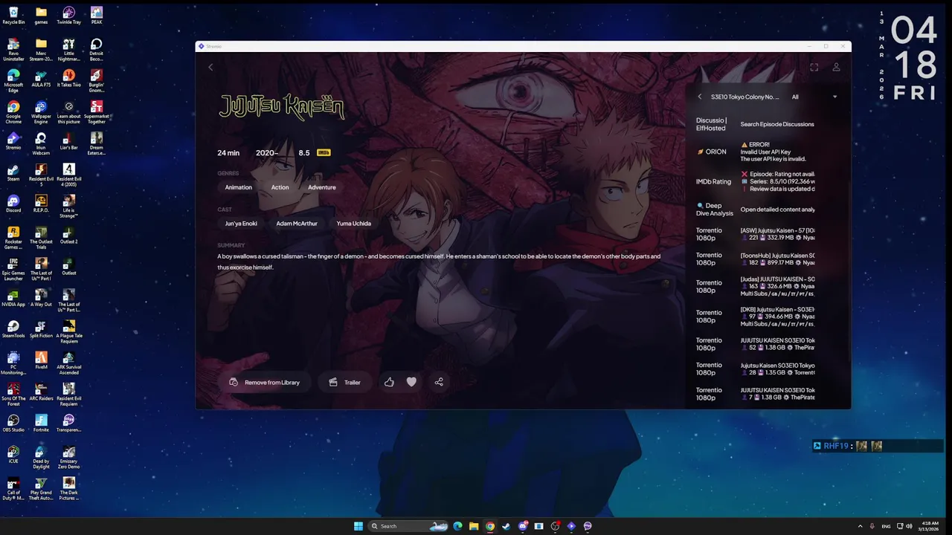Launch Twinkle Tray desktop shortcut
Viewport: 952px width, 535px height.
coord(68,16)
